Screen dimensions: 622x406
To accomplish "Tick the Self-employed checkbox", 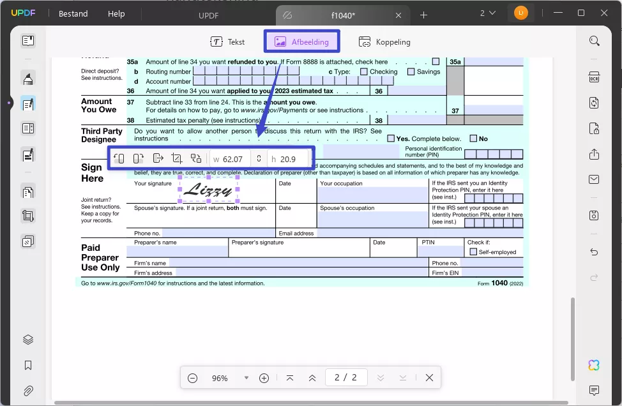I will coord(473,252).
